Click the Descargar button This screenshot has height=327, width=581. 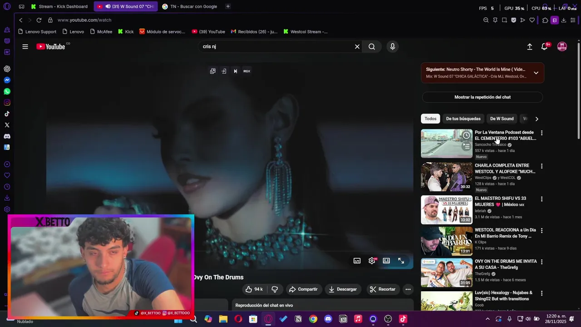343,289
